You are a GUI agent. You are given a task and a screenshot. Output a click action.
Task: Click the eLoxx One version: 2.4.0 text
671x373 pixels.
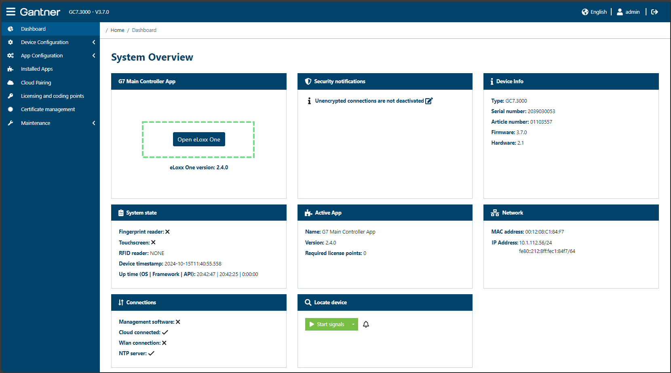(199, 167)
